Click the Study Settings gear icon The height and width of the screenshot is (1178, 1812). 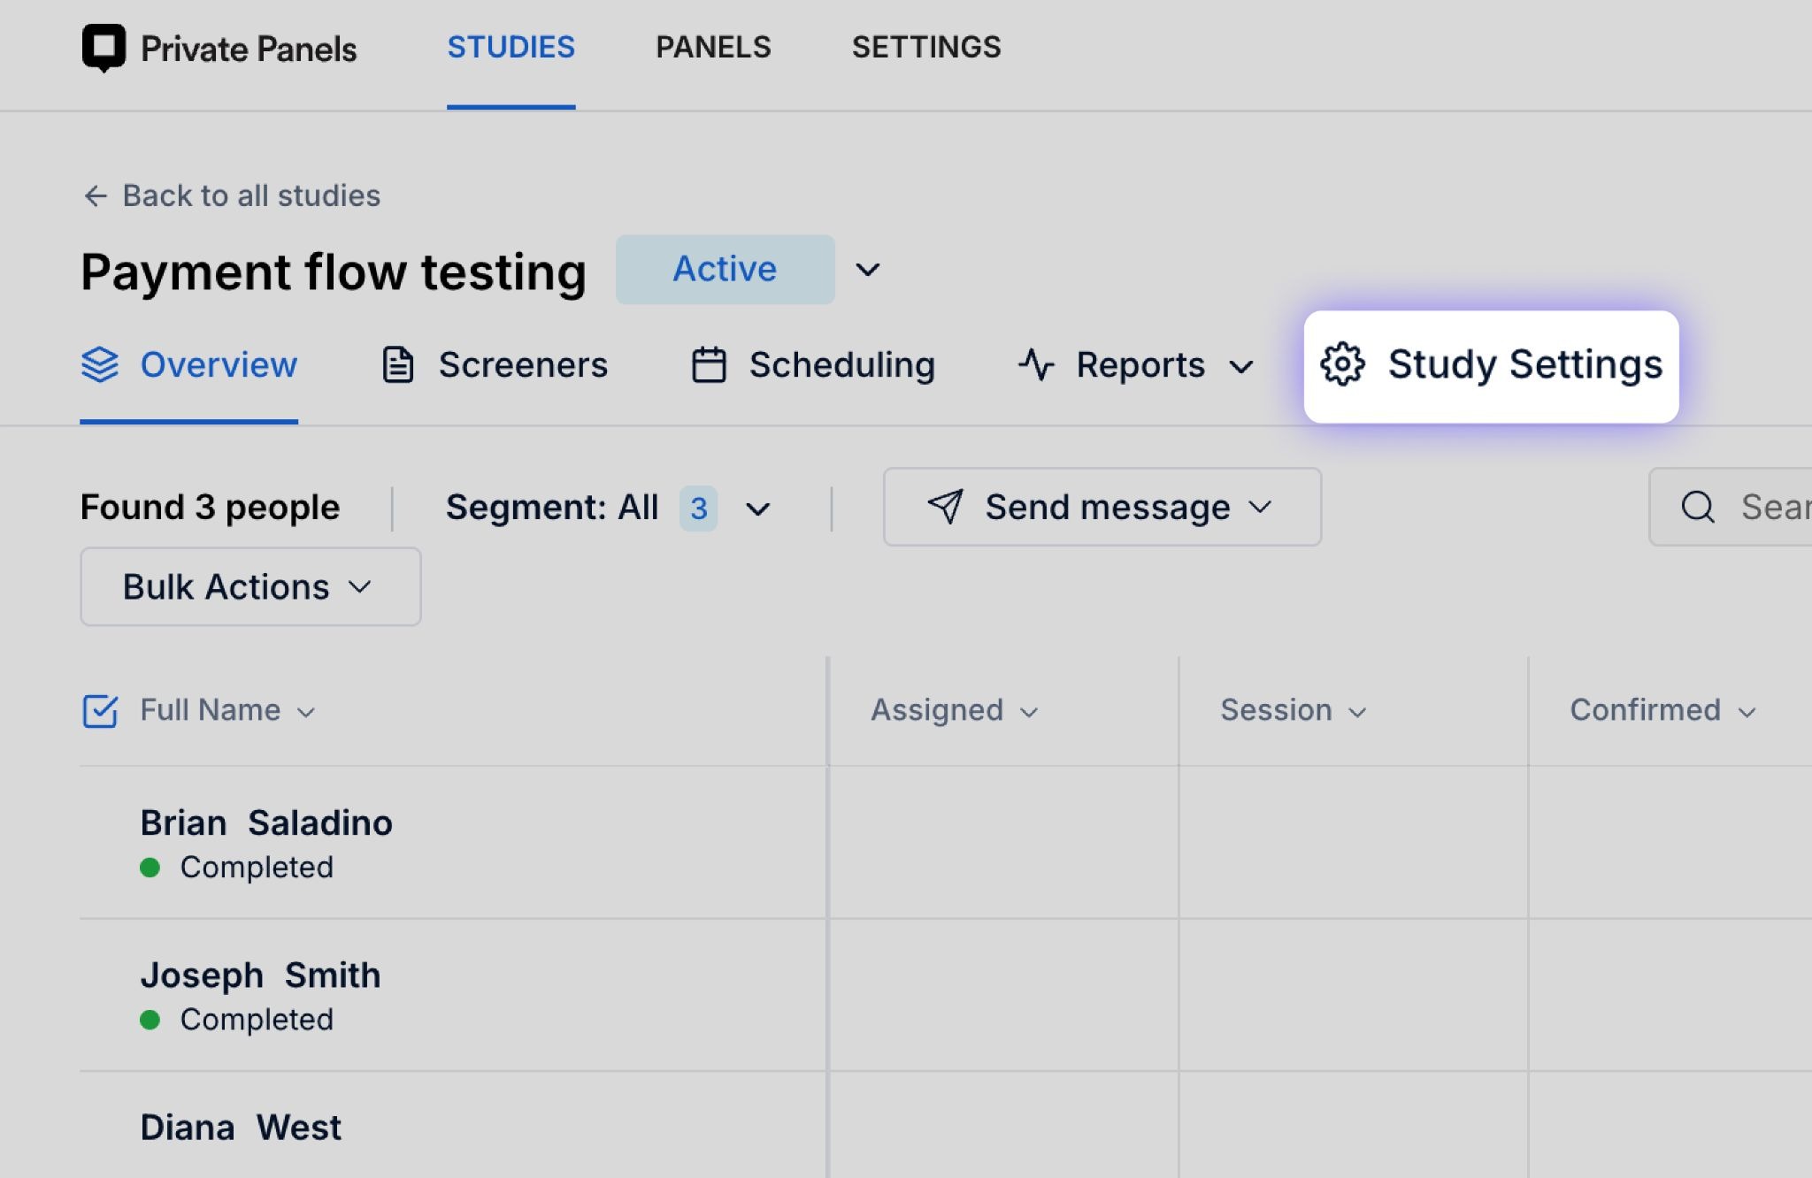point(1342,364)
